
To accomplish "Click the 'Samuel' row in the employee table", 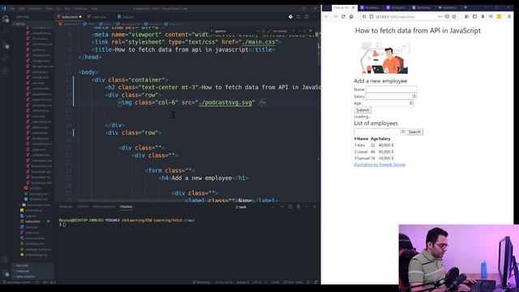I will (374, 159).
